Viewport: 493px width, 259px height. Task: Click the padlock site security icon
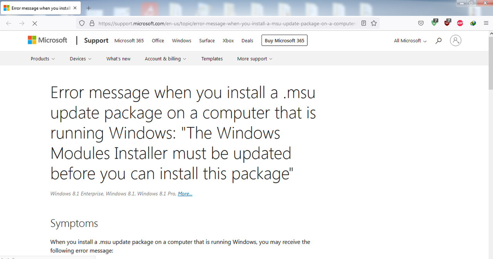pos(92,23)
